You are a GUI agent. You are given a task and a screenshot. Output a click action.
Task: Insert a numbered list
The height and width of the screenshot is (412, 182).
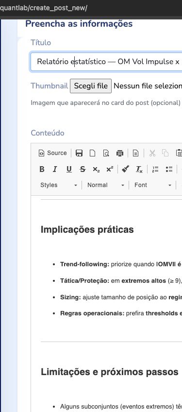coord(155,170)
